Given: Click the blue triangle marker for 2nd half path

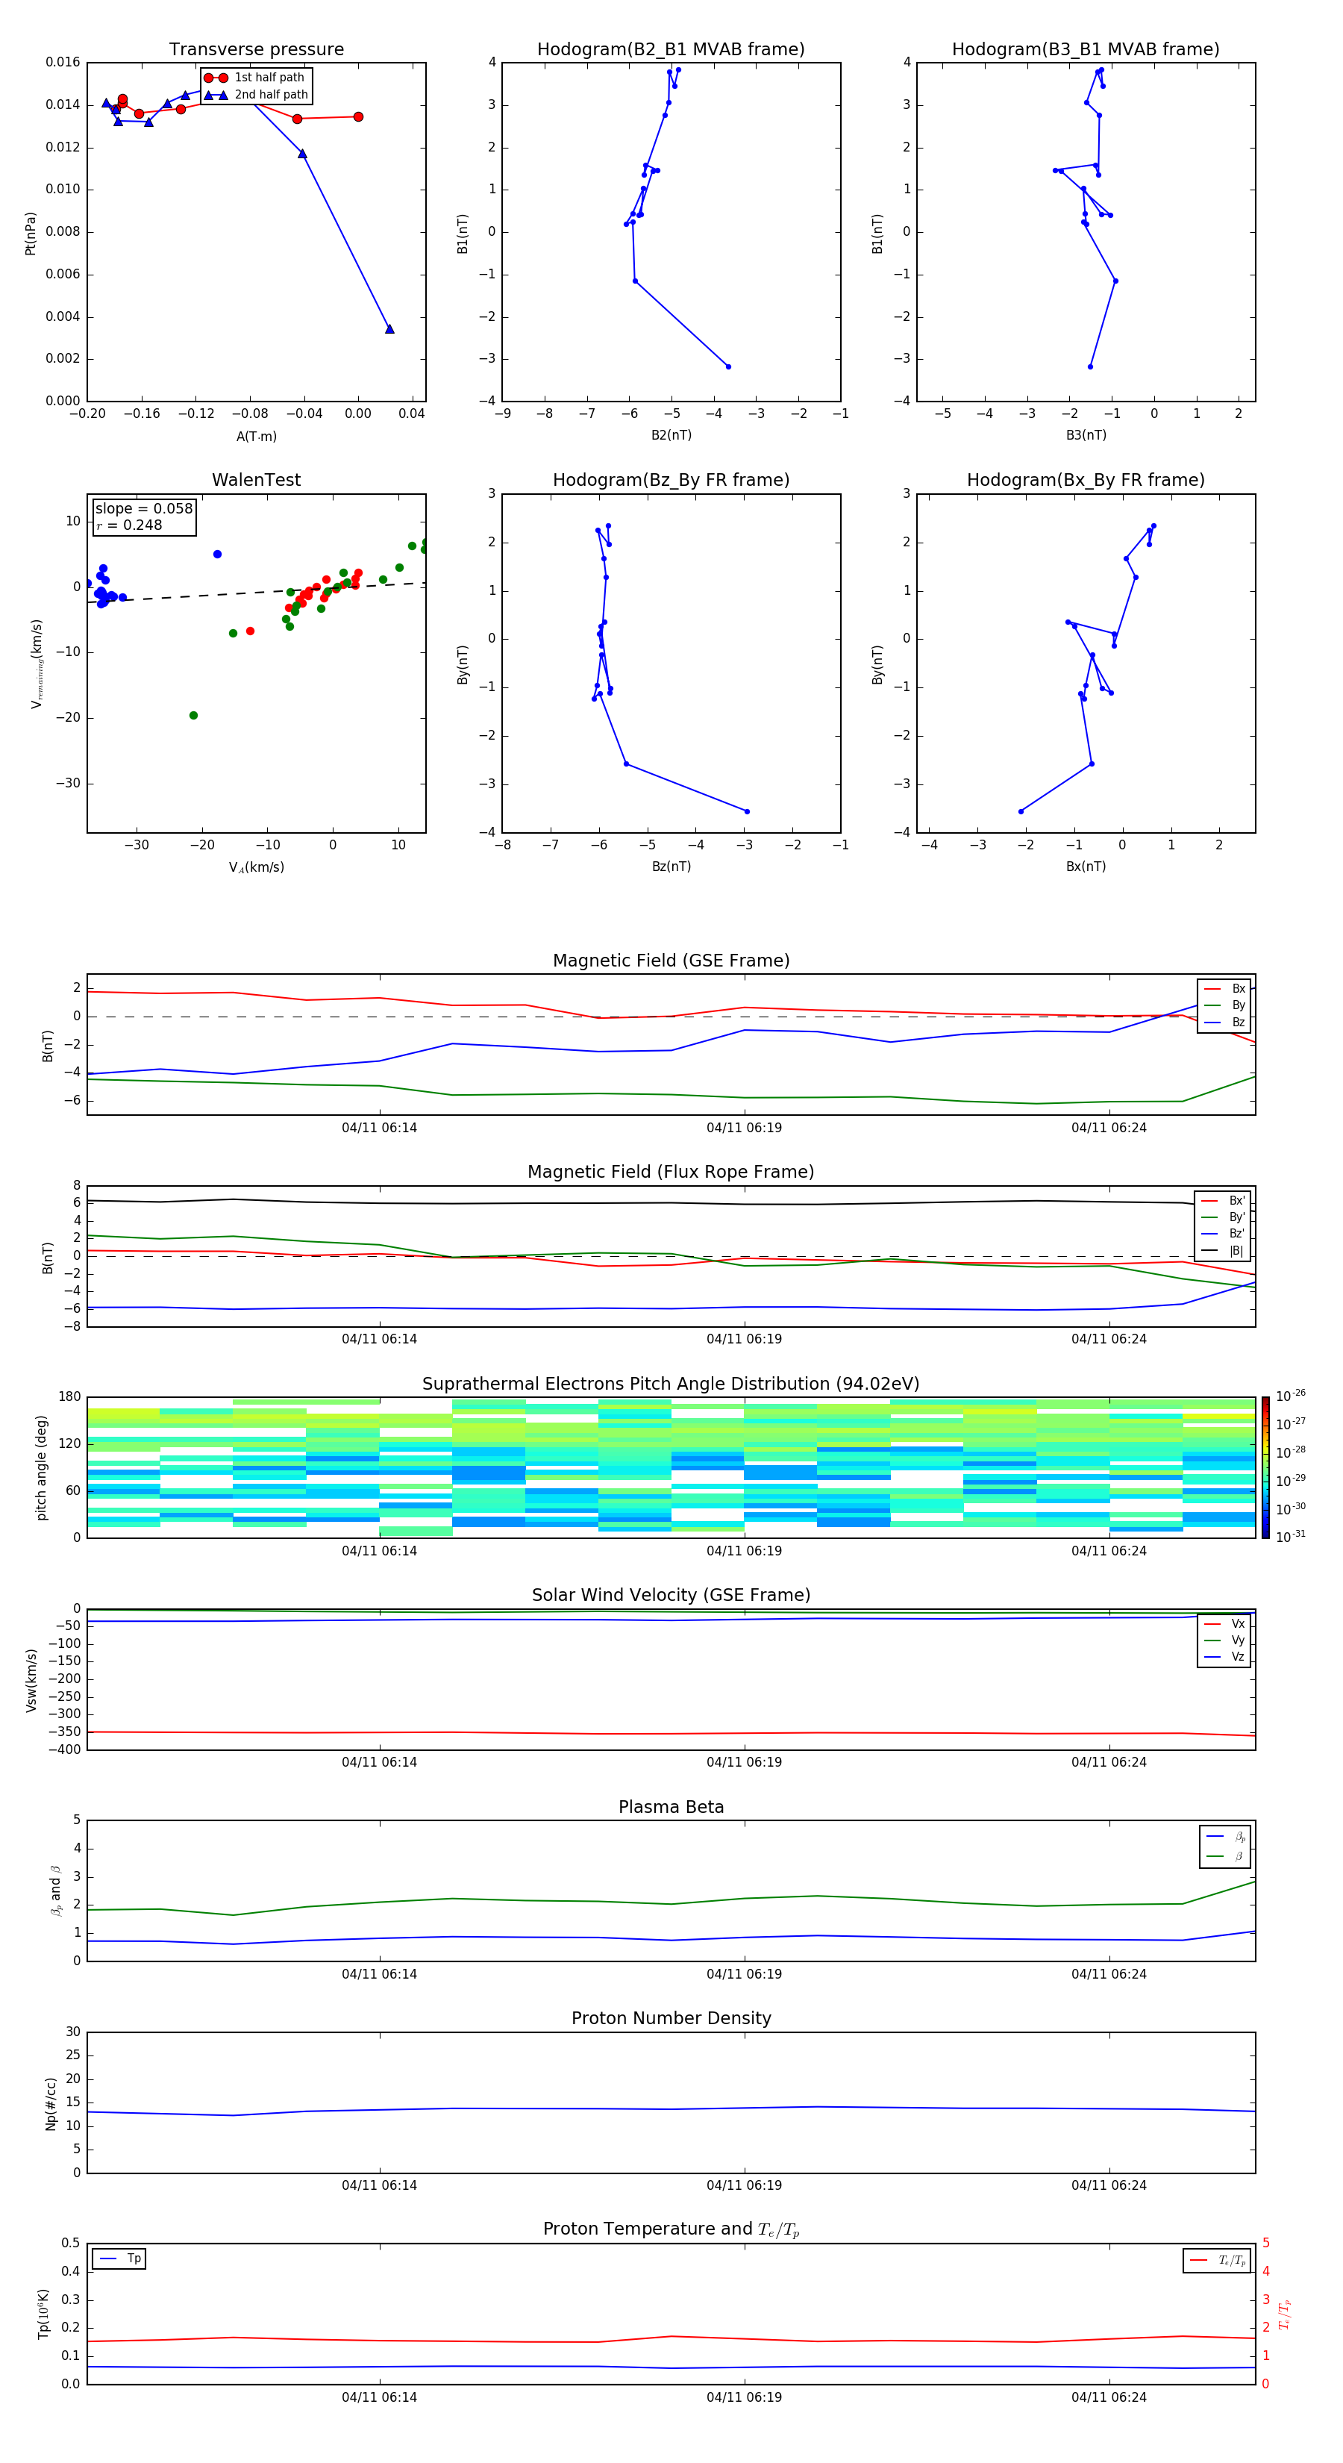Looking at the screenshot, I should click(x=216, y=95).
